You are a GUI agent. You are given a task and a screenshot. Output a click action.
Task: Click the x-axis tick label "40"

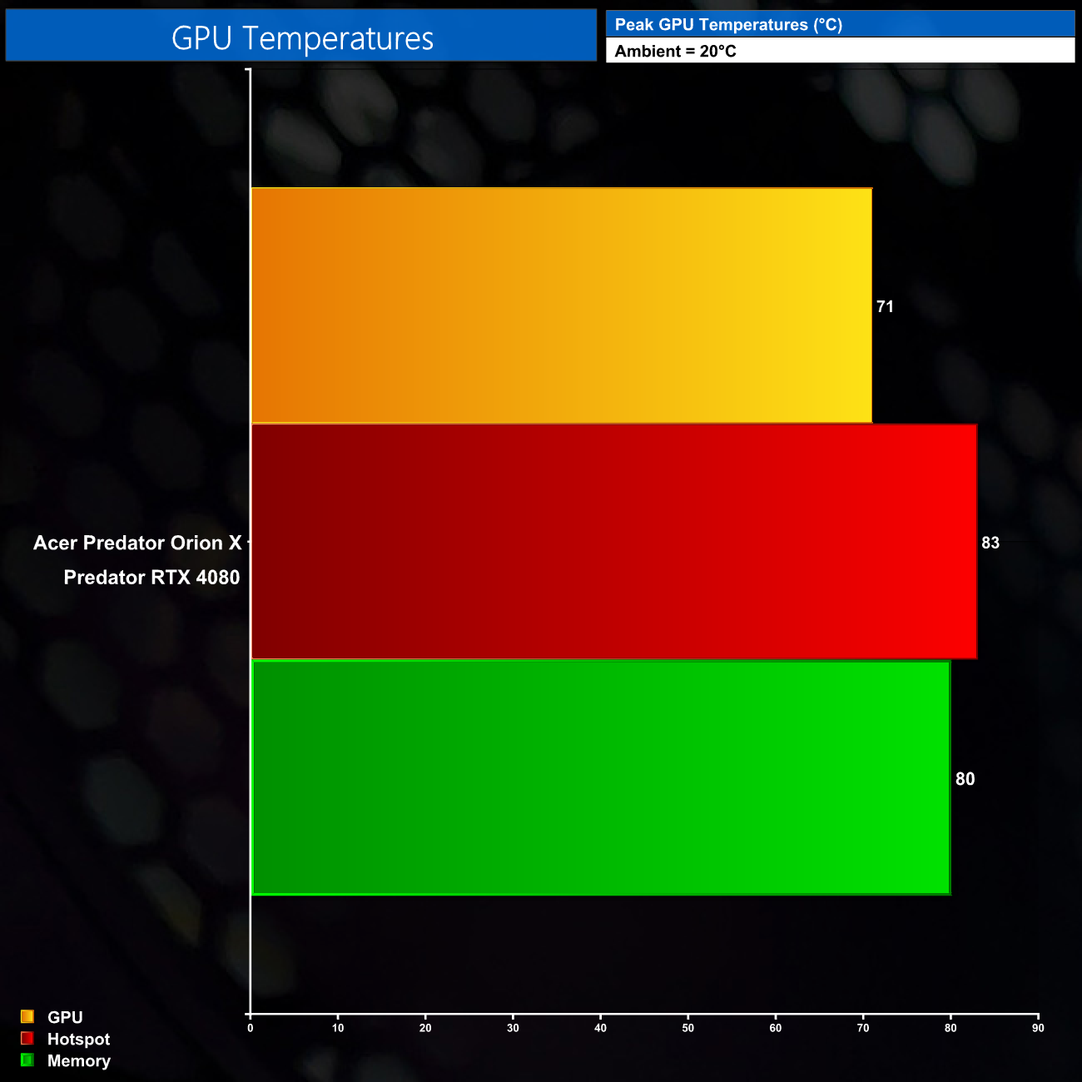click(x=600, y=1028)
